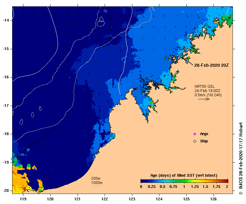
Task: Click the 'Argo' legend label
Action: coord(204,134)
